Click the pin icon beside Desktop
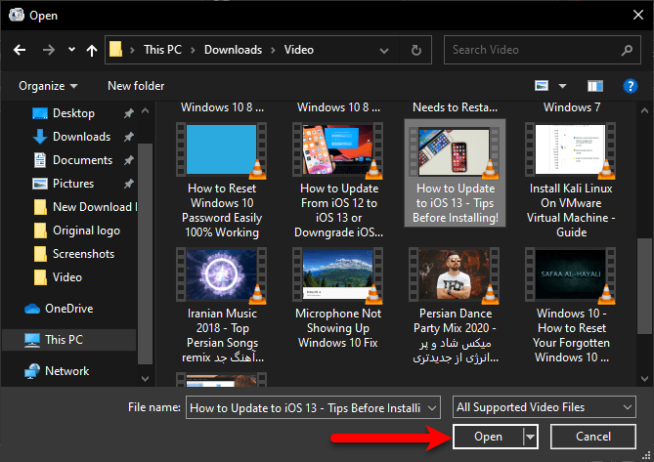Image resolution: width=654 pixels, height=462 pixels. (129, 113)
